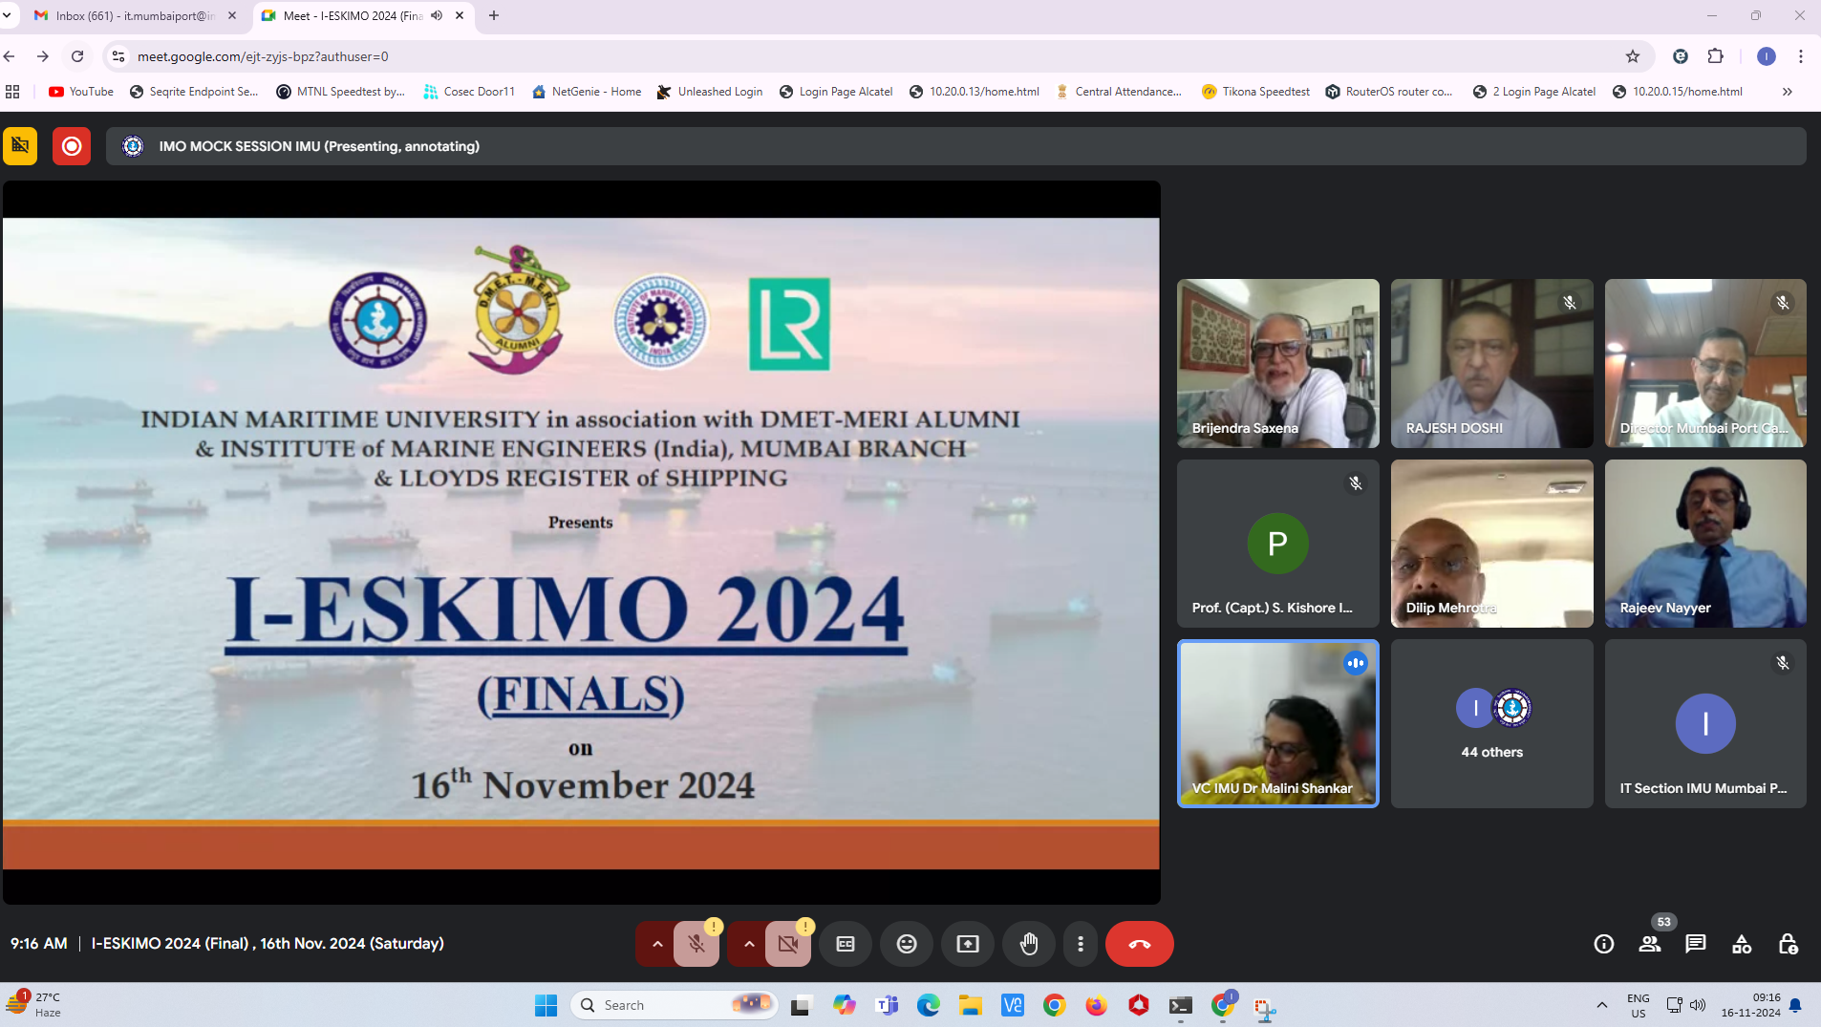Open host controls lock icon
The height and width of the screenshot is (1027, 1821).
pyautogui.click(x=1788, y=944)
